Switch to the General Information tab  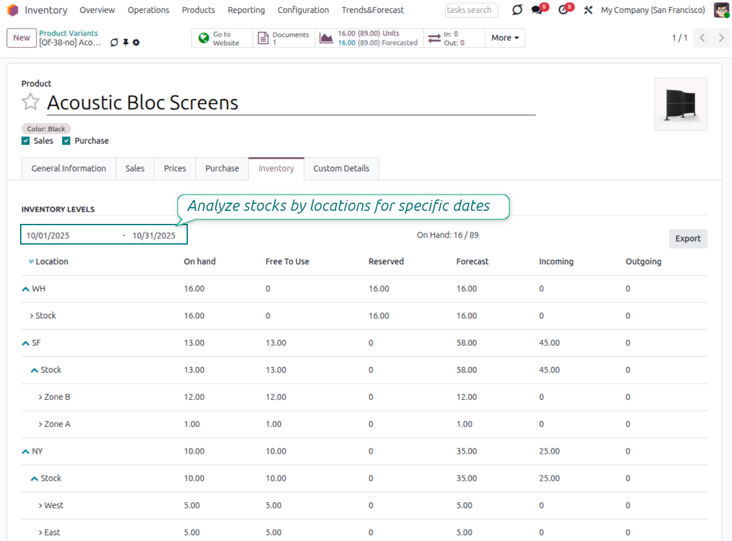click(x=69, y=168)
